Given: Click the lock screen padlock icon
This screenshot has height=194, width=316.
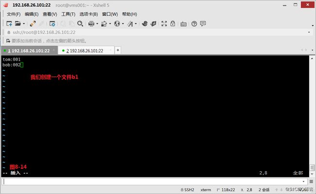Looking at the screenshot, I should point(173,23).
